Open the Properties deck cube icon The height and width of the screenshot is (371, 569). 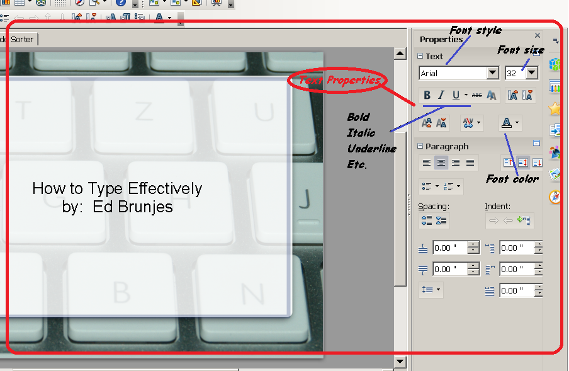coord(555,64)
